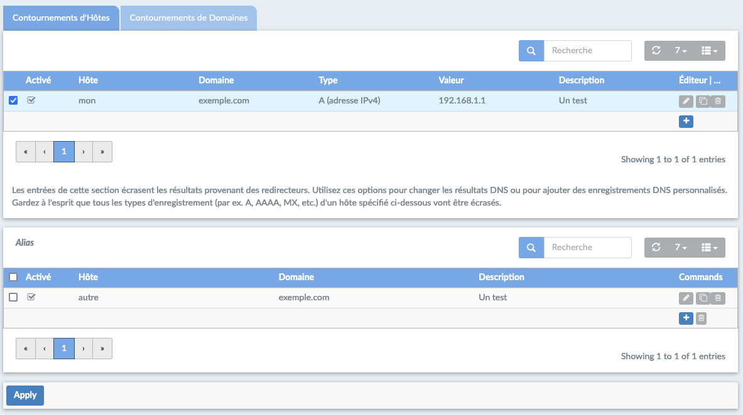Image resolution: width=743 pixels, height=415 pixels.
Task: Refresh the Alias table
Action: click(656, 248)
